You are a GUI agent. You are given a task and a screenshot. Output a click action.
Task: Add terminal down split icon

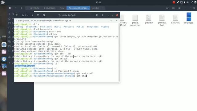44,15
